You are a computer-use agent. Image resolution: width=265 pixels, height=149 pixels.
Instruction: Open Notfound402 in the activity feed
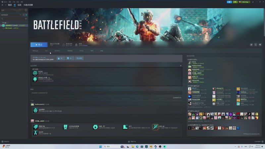[39, 104]
